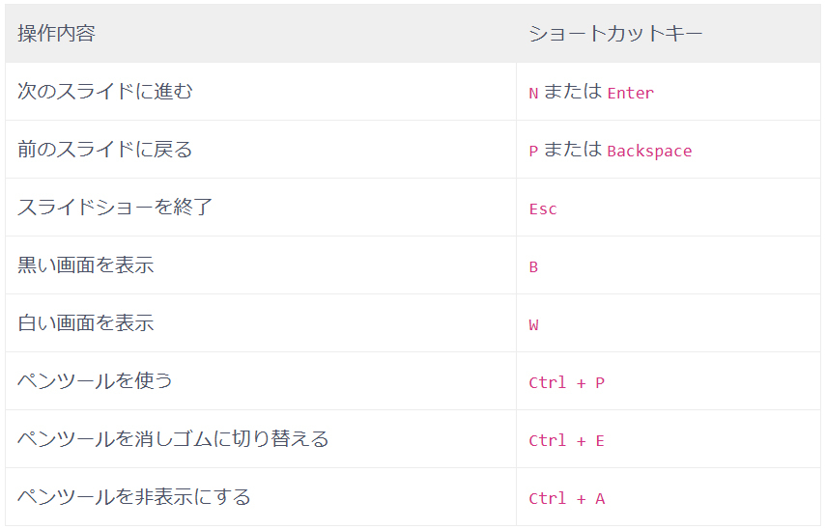Image resolution: width=826 pixels, height=529 pixels.
Task: Click the Ctrl + P shortcut code
Action: pyautogui.click(x=566, y=382)
